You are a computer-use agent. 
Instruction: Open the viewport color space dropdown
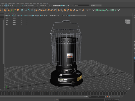click(x=78, y=15)
